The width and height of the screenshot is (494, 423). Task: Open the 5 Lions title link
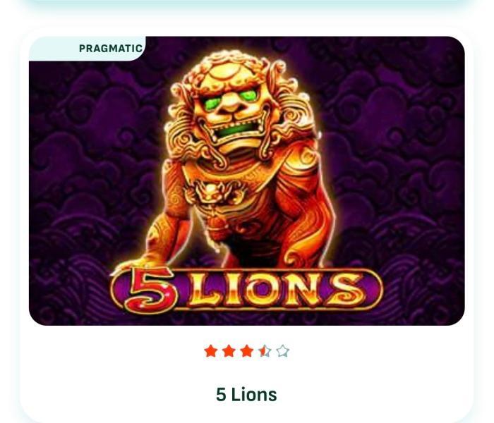246,394
